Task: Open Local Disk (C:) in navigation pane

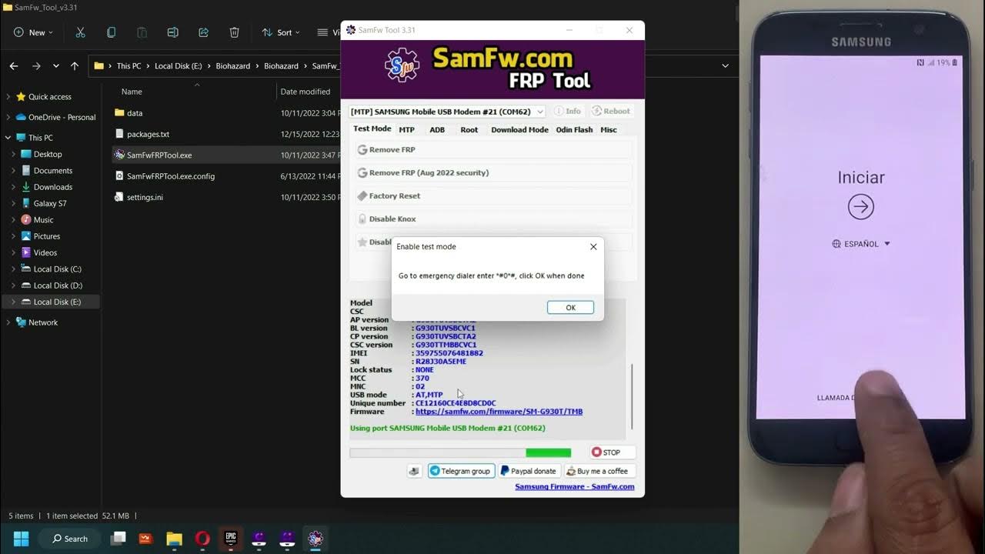Action: (57, 269)
